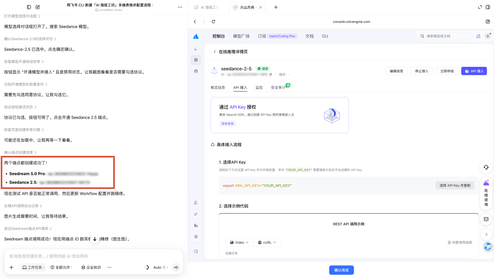Open the 在线咨询 online consultation widget

(x=486, y=193)
